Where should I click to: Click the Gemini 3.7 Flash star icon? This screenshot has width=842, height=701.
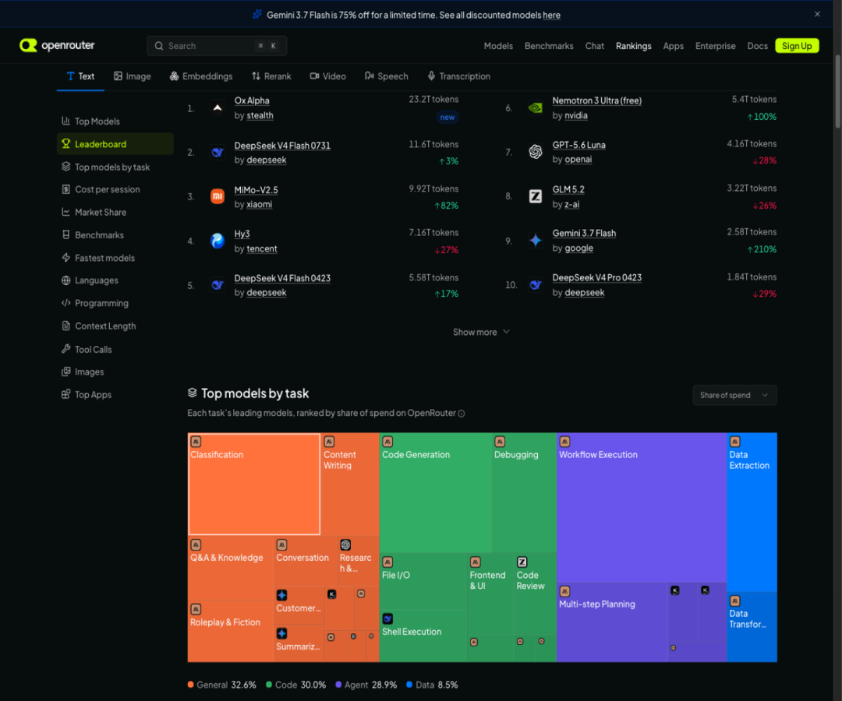point(536,240)
